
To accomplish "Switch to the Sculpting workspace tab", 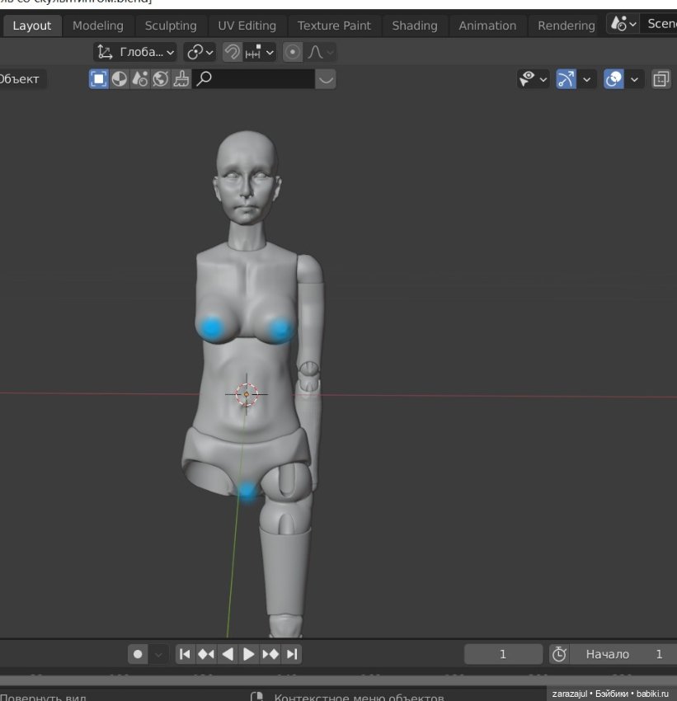I will [x=171, y=26].
